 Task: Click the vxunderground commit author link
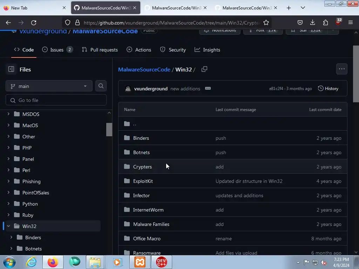[151, 89]
